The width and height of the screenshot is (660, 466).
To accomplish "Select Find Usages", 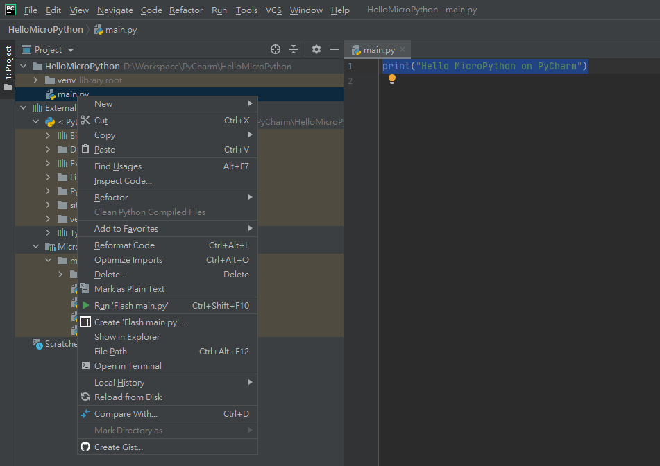I will [x=167, y=166].
